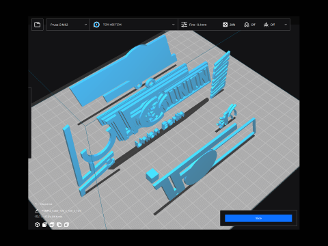
Task: Switch to the left side view icon
Action: (59, 225)
